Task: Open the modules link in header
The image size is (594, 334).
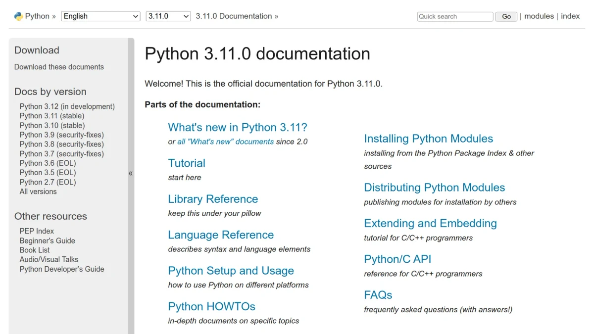Action: click(539, 16)
